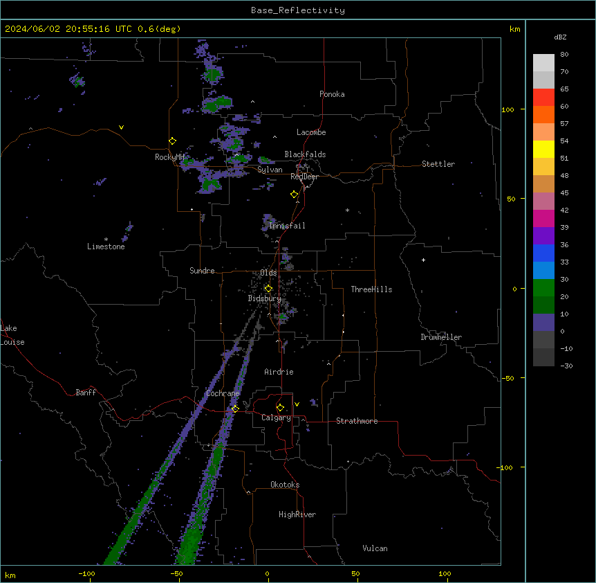Select the magenta 42-39 dBZ legend swatch
The height and width of the screenshot is (583, 596).
[543, 218]
